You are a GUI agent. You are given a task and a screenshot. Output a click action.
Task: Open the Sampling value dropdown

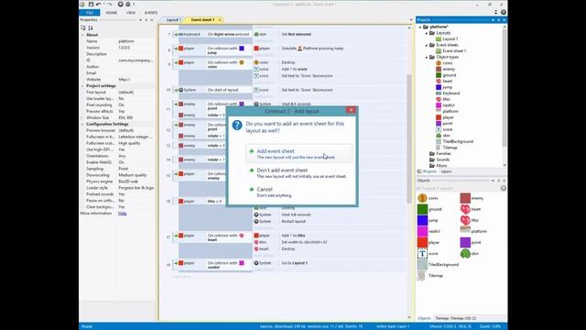point(136,169)
